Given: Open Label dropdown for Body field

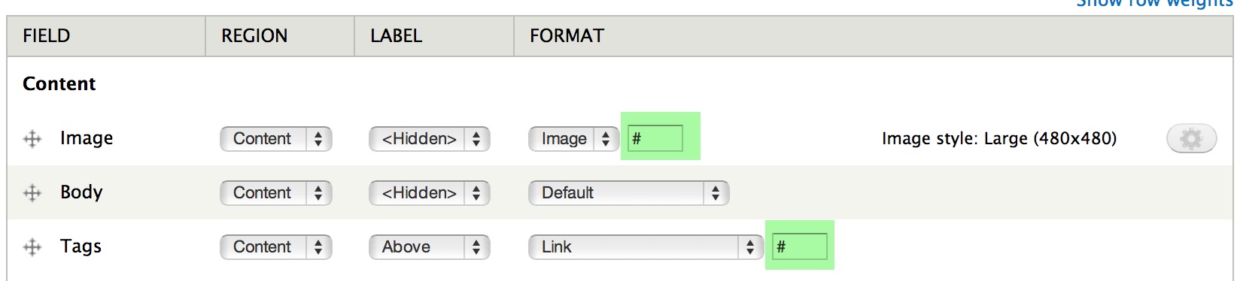Looking at the screenshot, I should click(x=430, y=193).
